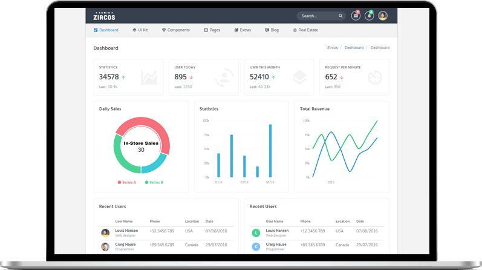This screenshot has height=270, width=482.
Task: Click Louis Hansen's photo in left users table
Action: tap(105, 232)
